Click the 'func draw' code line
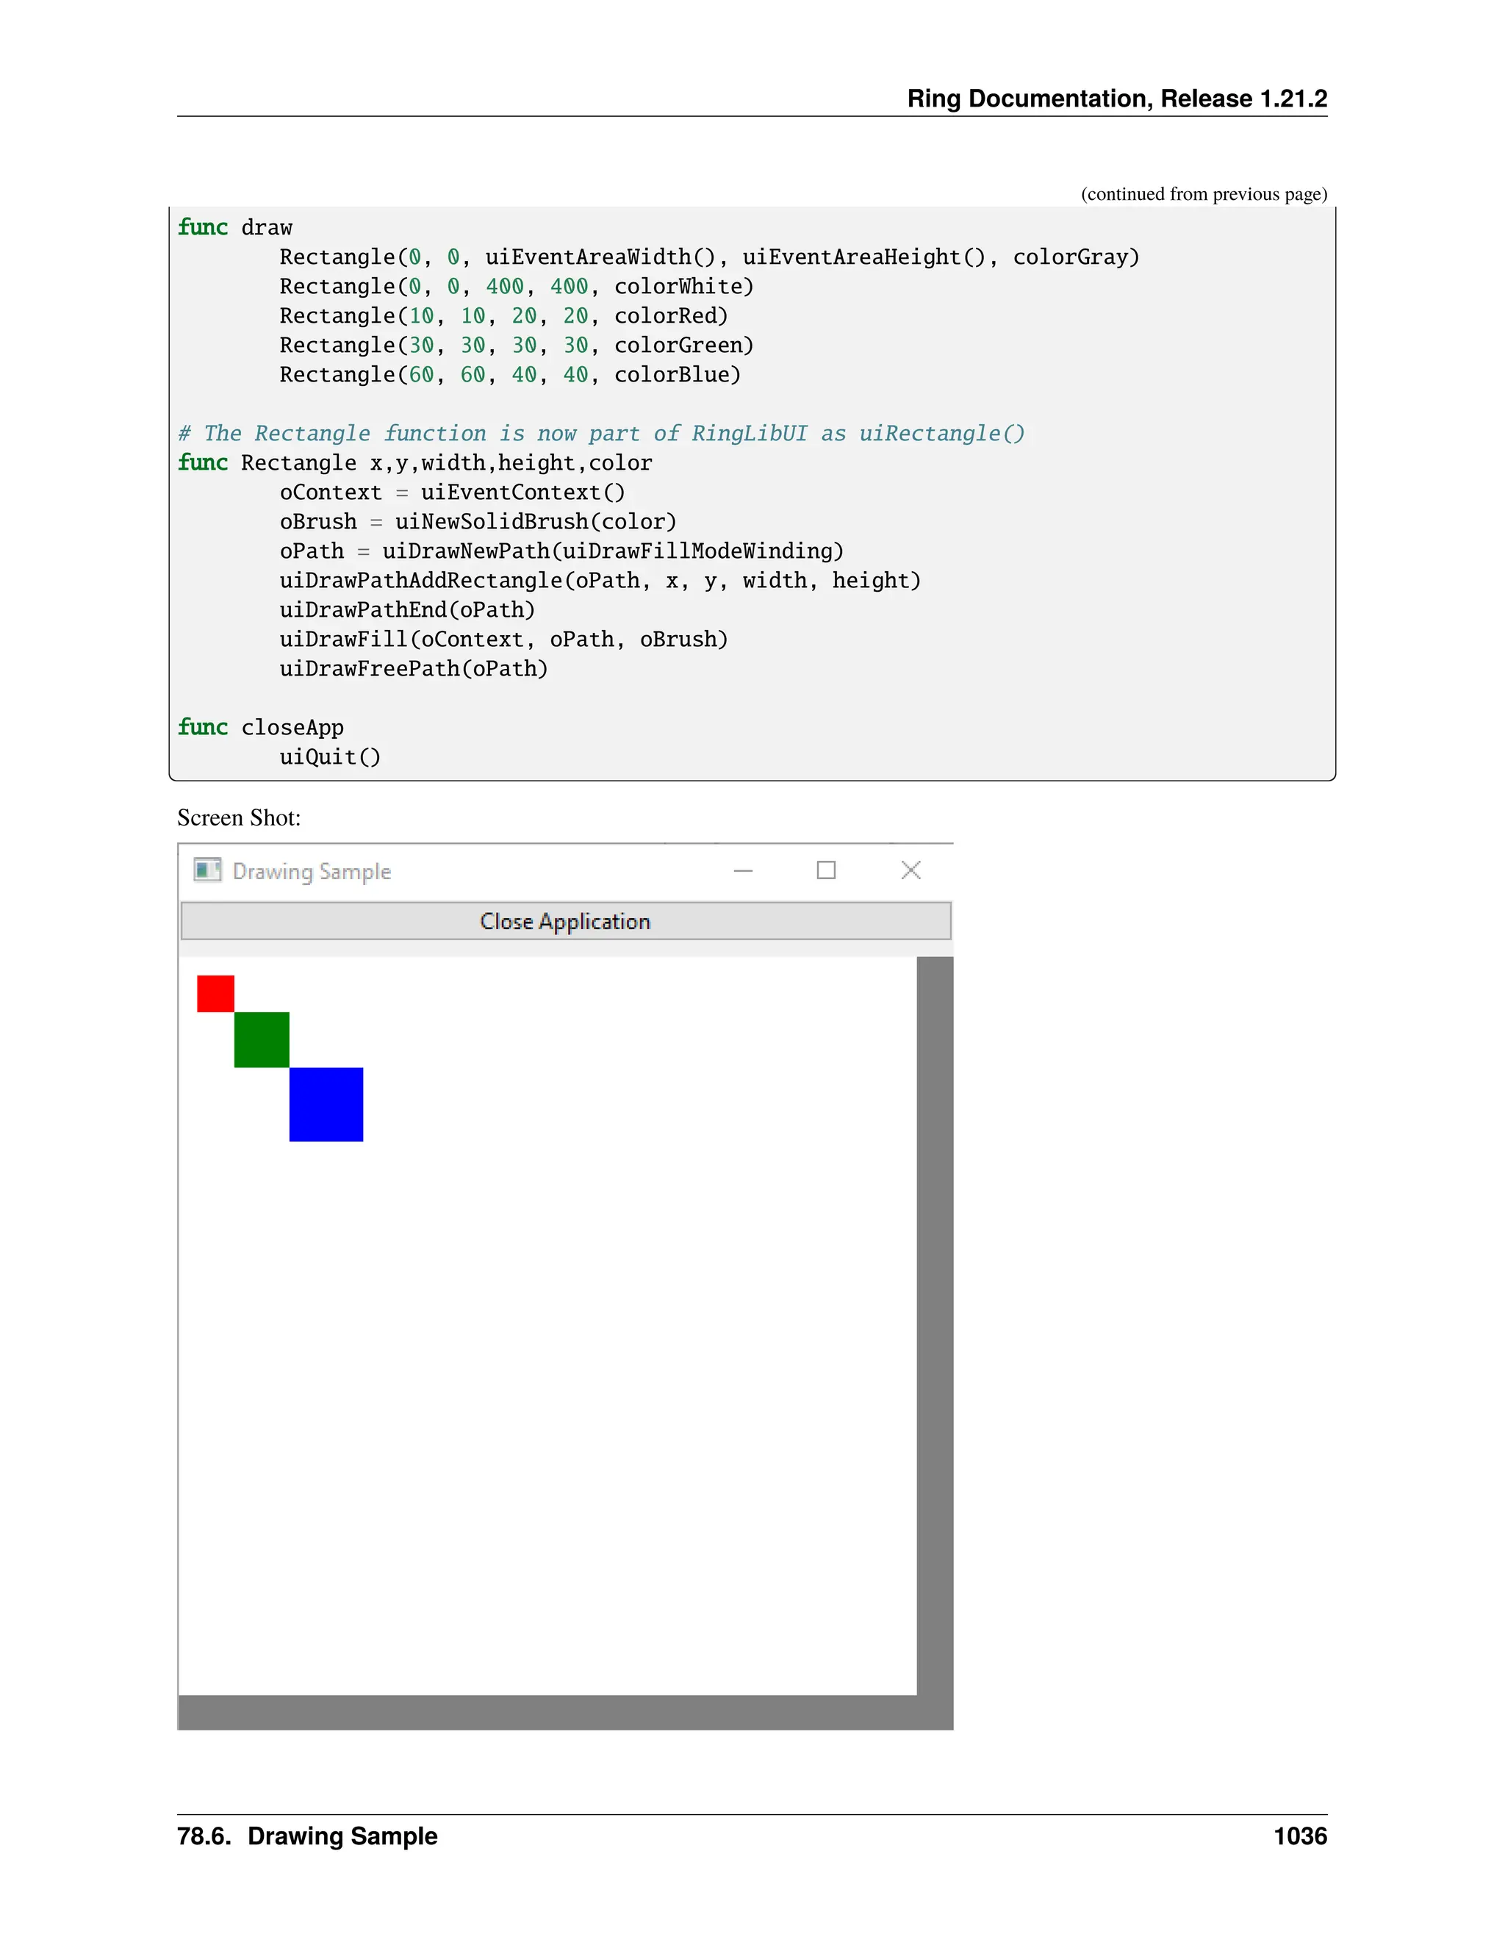Viewport: 1505px width, 1948px height. click(235, 227)
